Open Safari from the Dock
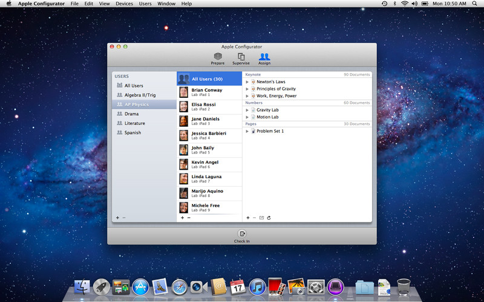 180,286
